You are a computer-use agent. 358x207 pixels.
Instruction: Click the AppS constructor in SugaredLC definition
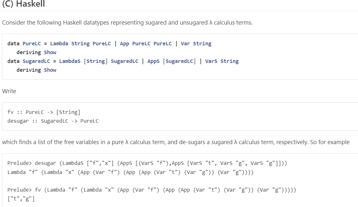pyautogui.click(x=153, y=61)
